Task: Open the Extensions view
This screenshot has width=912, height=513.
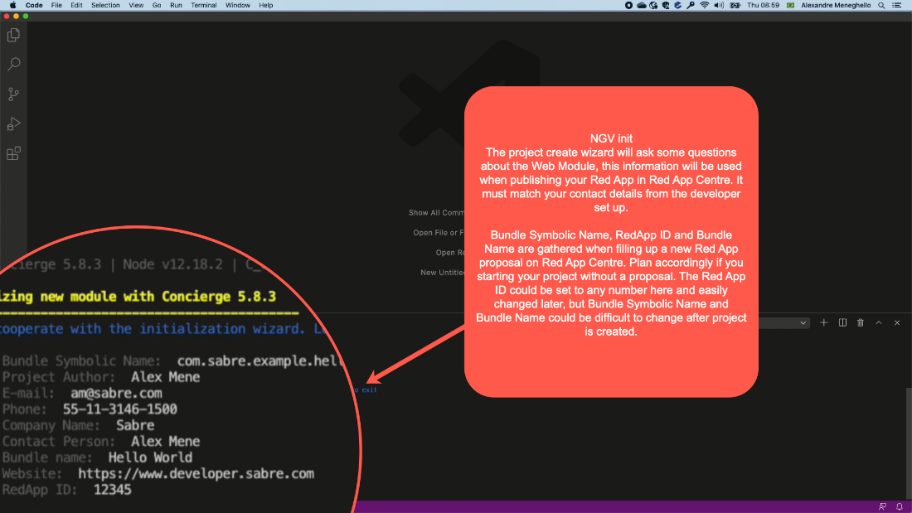Action: [x=13, y=153]
